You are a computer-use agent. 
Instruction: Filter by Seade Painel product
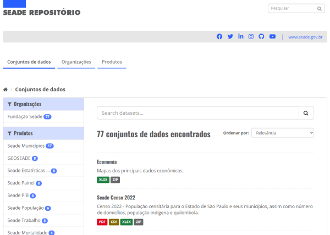click(x=43, y=183)
